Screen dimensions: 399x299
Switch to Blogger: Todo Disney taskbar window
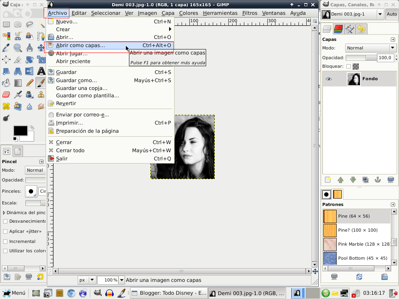click(x=169, y=293)
